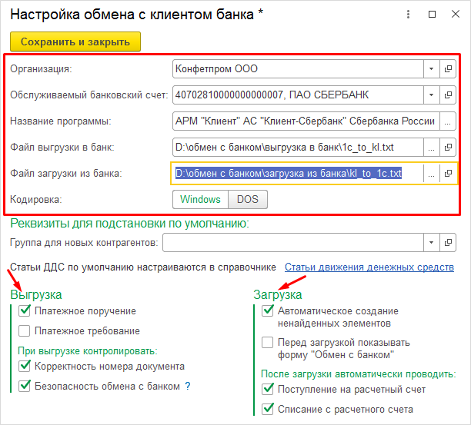
Task: Browse for Файл загрузки из банка path
Action: (x=432, y=174)
